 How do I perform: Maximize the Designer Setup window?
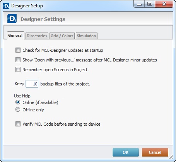[150, 4]
